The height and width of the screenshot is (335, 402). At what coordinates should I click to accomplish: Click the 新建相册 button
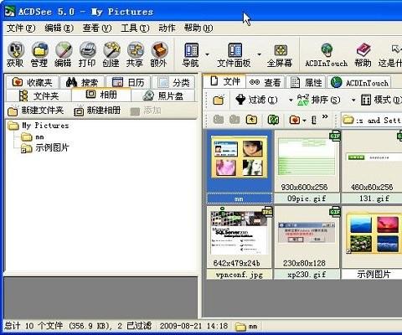tap(97, 111)
